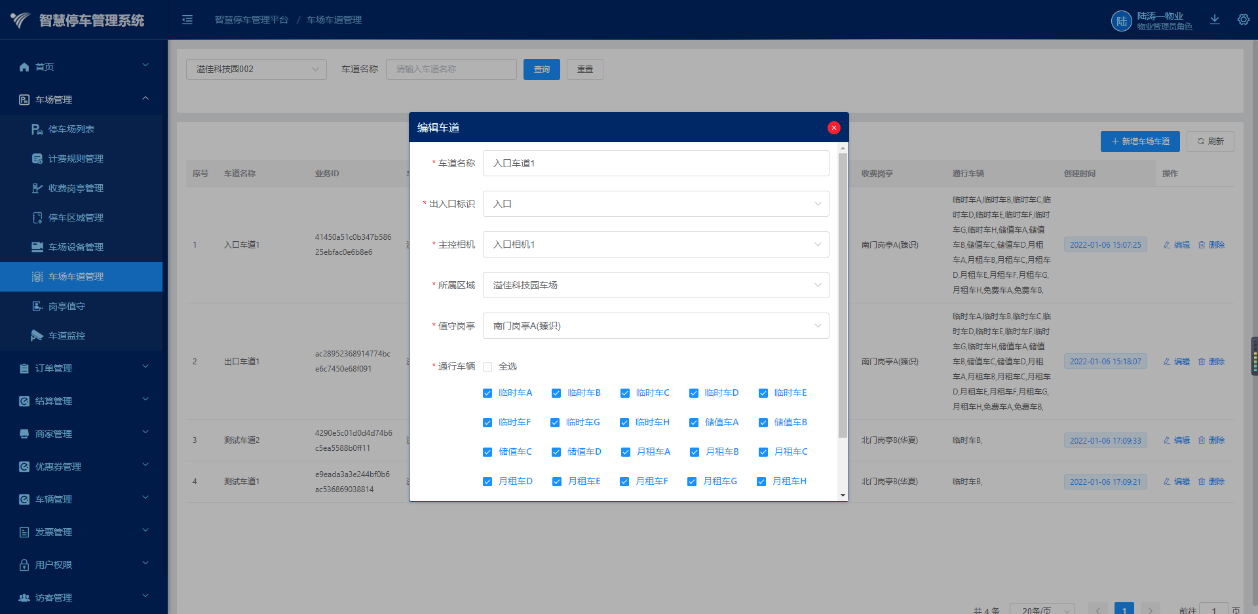Screen dimensions: 1258x614
Task: Uncheck 临时车E checkbox
Action: pos(763,393)
